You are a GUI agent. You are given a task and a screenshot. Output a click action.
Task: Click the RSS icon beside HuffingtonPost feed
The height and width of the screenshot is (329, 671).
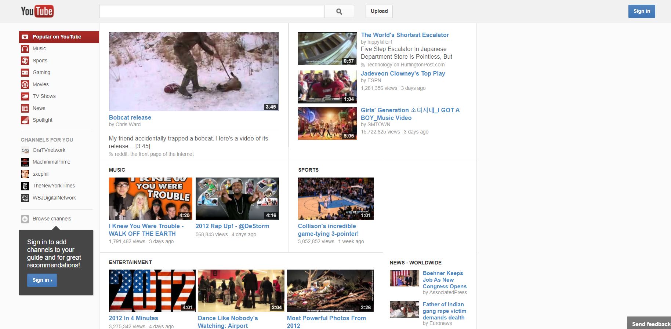click(363, 65)
